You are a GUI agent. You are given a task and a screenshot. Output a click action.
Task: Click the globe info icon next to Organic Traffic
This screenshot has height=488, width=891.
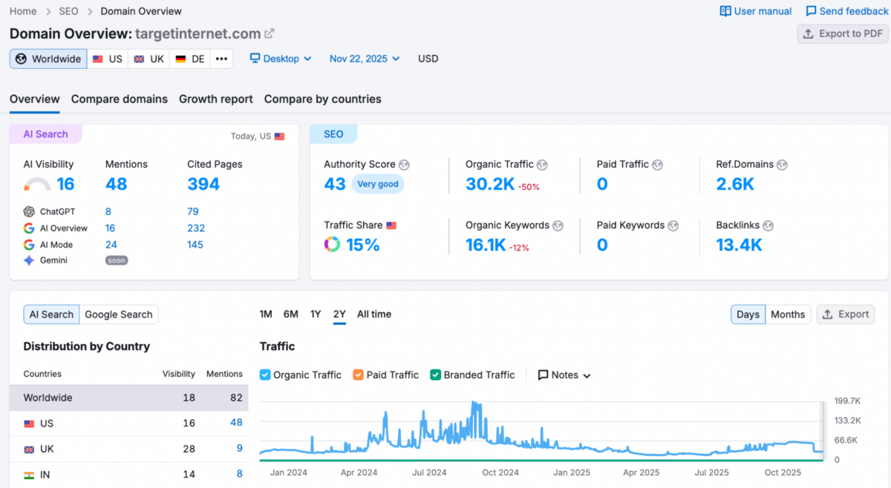tap(542, 165)
